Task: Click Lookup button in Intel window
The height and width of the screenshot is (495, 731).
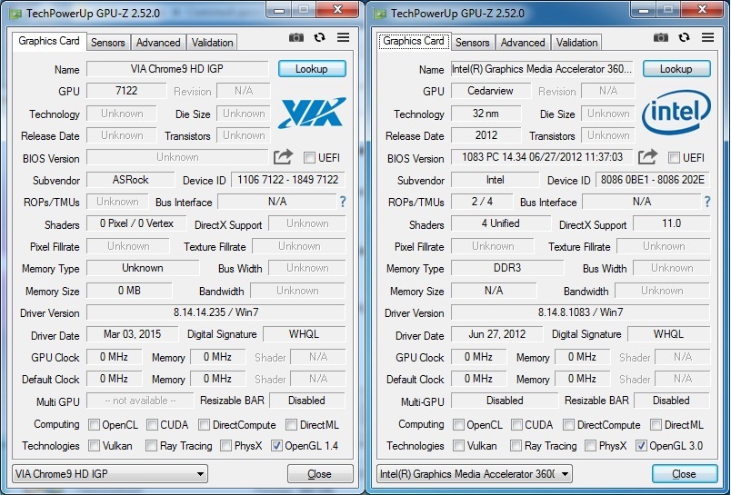Action: click(676, 69)
